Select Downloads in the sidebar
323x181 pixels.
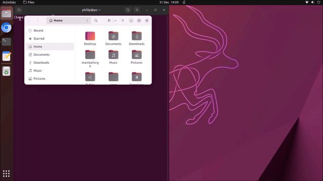tap(50, 62)
